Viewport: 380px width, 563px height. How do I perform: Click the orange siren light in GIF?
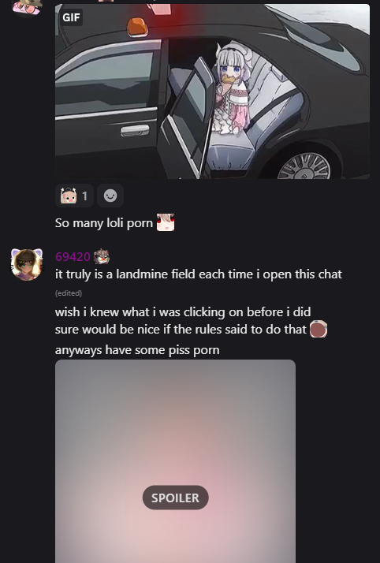tap(137, 27)
